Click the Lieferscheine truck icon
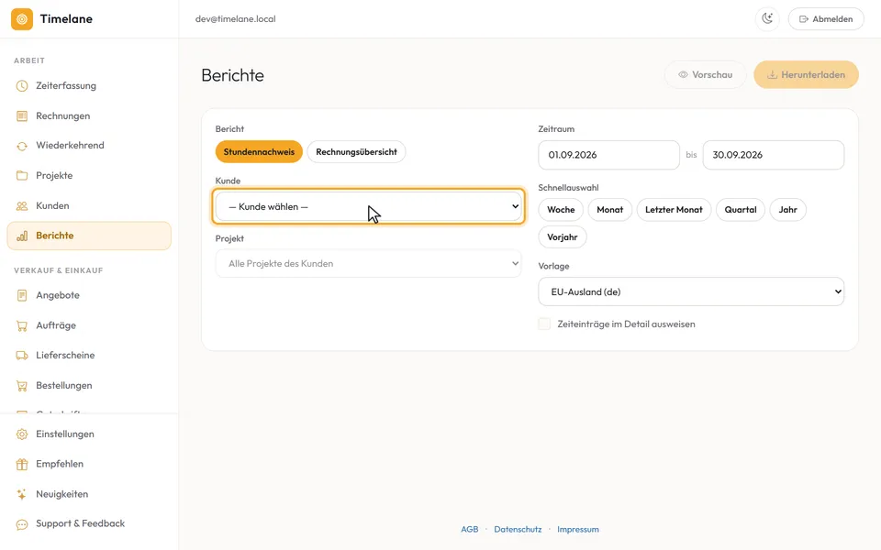Viewport: 881px width, 550px height. [22, 356]
